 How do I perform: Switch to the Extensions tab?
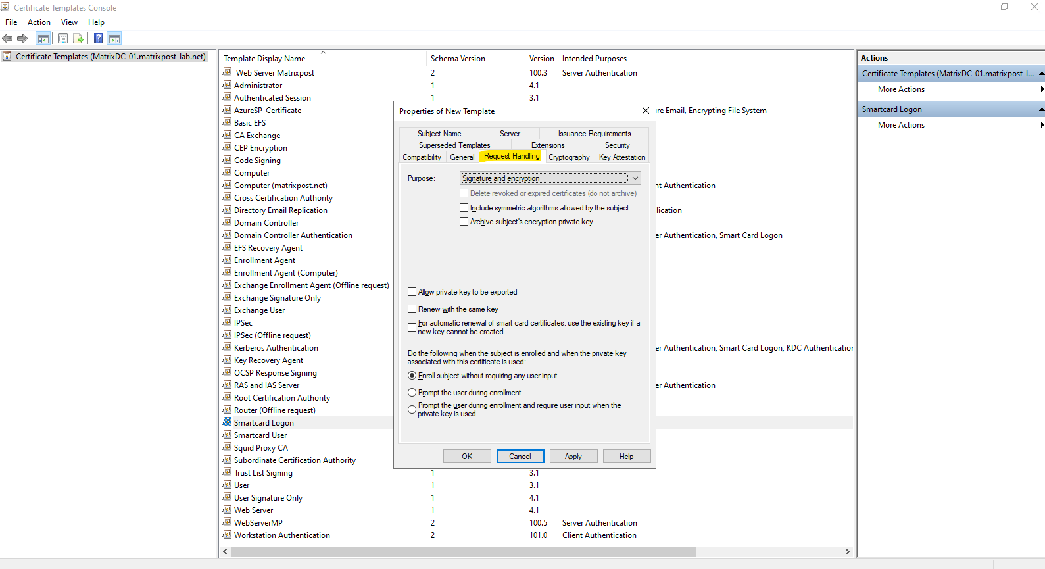click(548, 145)
